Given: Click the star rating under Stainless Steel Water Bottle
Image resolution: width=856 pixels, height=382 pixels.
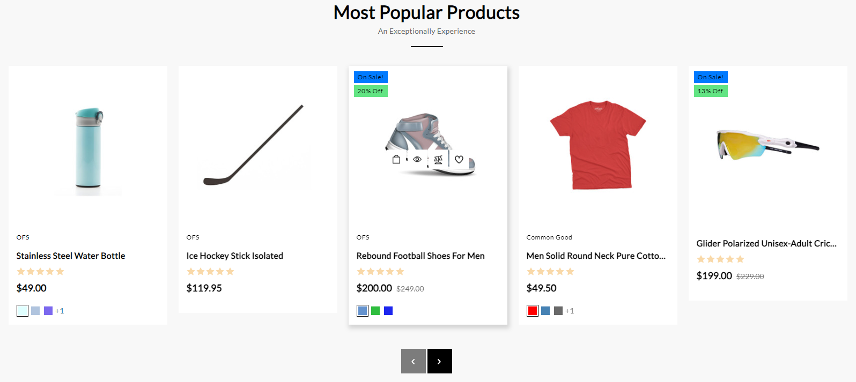Looking at the screenshot, I should click(x=40, y=272).
